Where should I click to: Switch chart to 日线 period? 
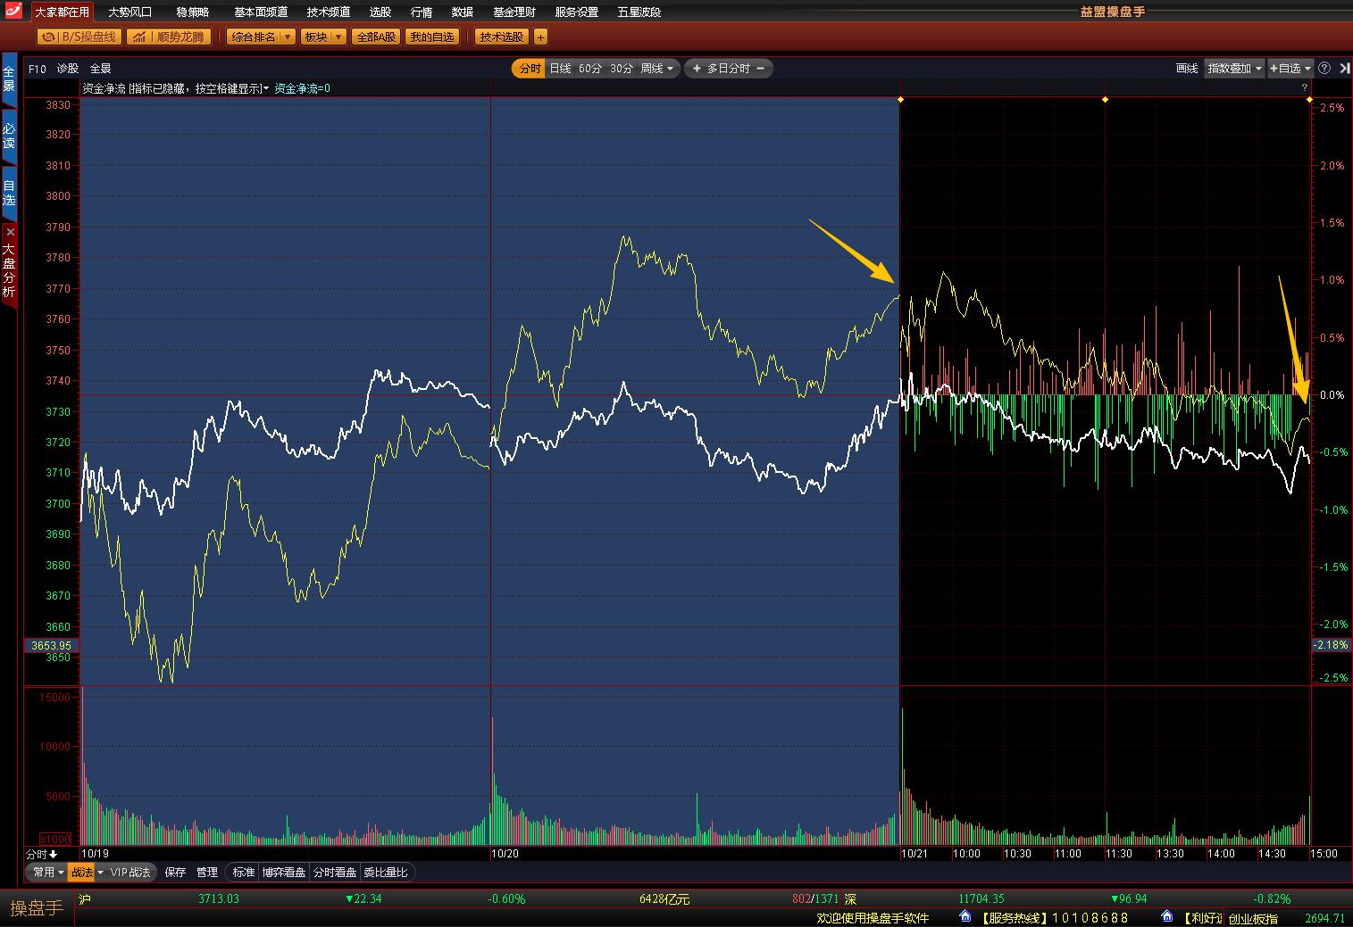[560, 69]
